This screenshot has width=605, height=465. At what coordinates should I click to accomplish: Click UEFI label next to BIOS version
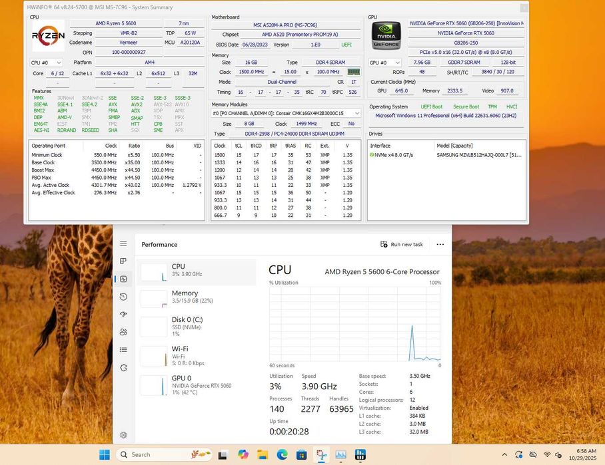click(346, 45)
